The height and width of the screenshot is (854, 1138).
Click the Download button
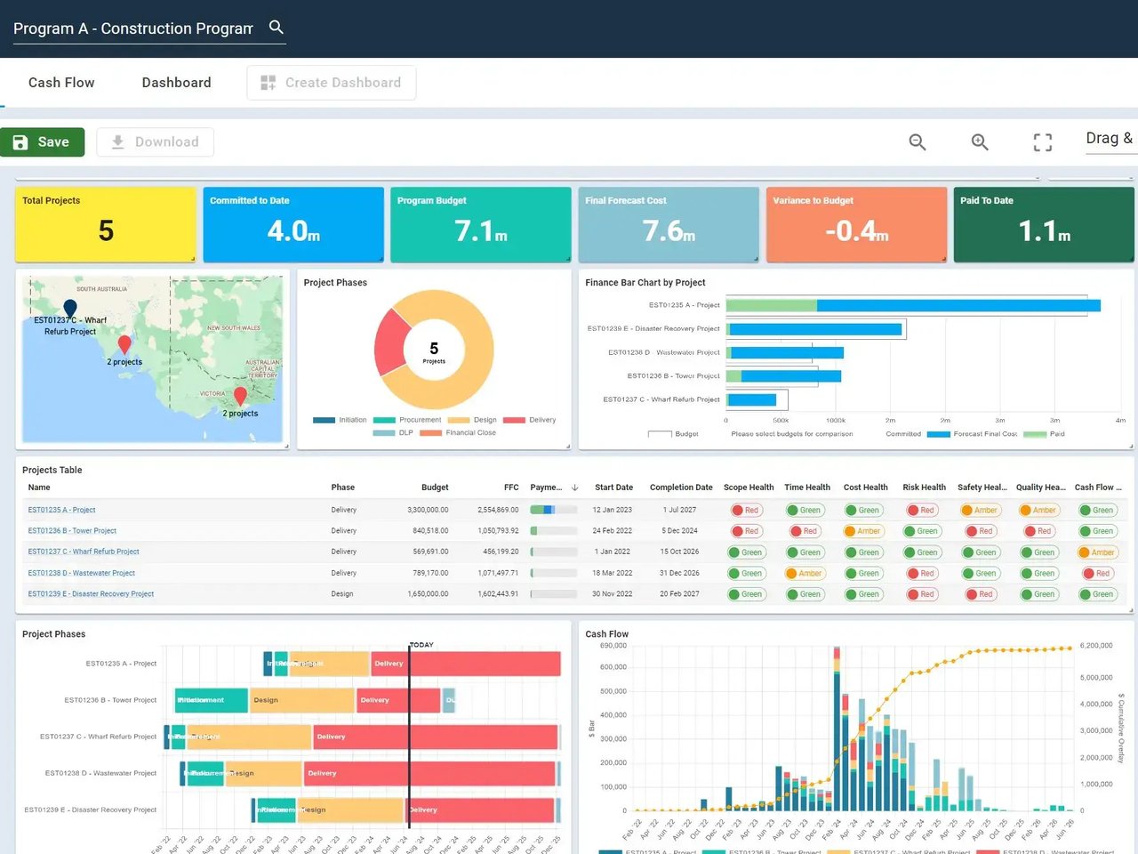155,142
